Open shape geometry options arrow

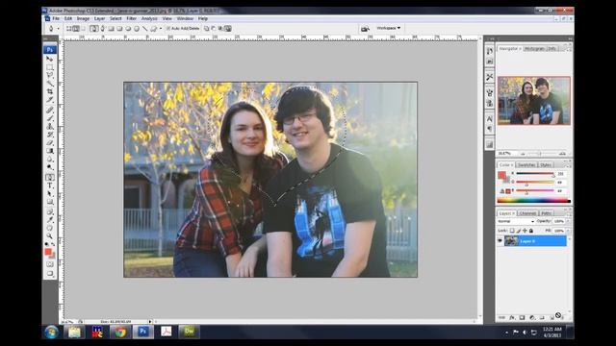pyautogui.click(x=161, y=29)
